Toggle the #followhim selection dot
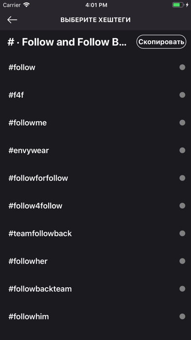 coord(182,317)
